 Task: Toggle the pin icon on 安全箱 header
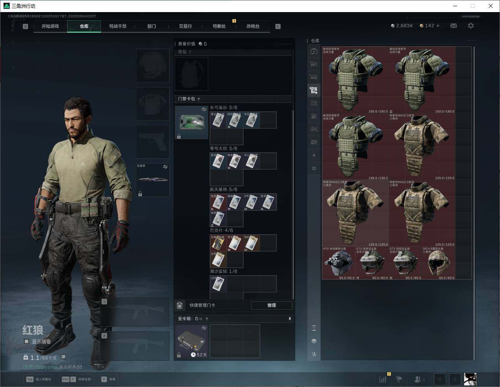(x=289, y=319)
